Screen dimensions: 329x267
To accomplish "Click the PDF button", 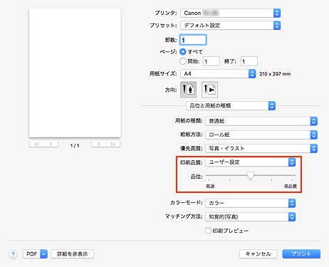I will pos(32,254).
